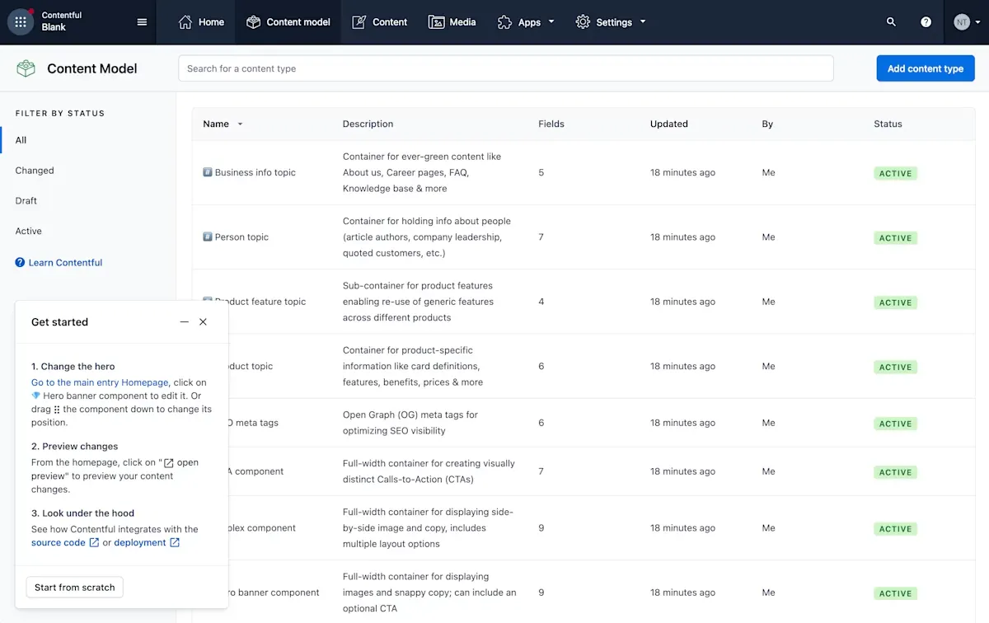Filter content types by Changed status
Viewport: 989px width, 623px height.
[x=35, y=171]
